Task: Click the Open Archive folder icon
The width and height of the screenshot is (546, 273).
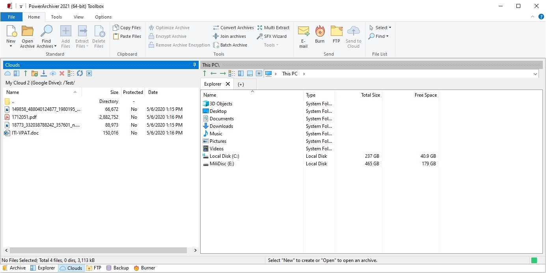Action: tap(27, 31)
